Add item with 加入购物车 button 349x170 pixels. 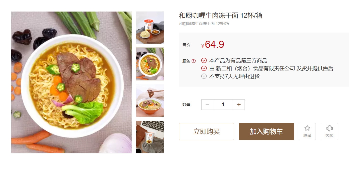[x=266, y=131]
